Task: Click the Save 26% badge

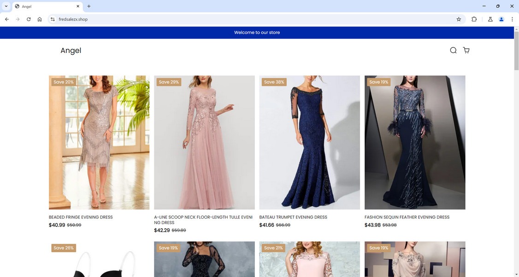Action: [64, 248]
